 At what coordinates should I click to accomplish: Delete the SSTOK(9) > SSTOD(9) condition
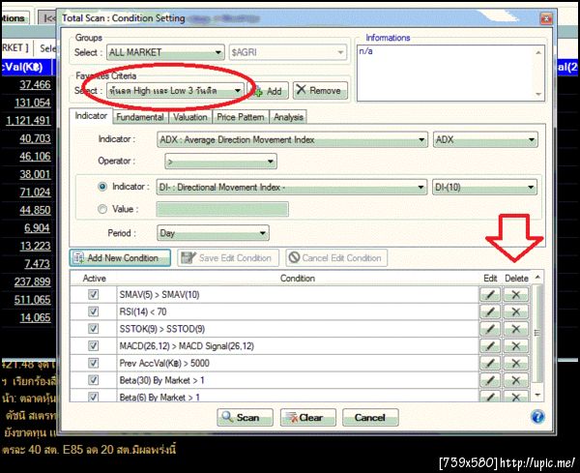point(515,329)
